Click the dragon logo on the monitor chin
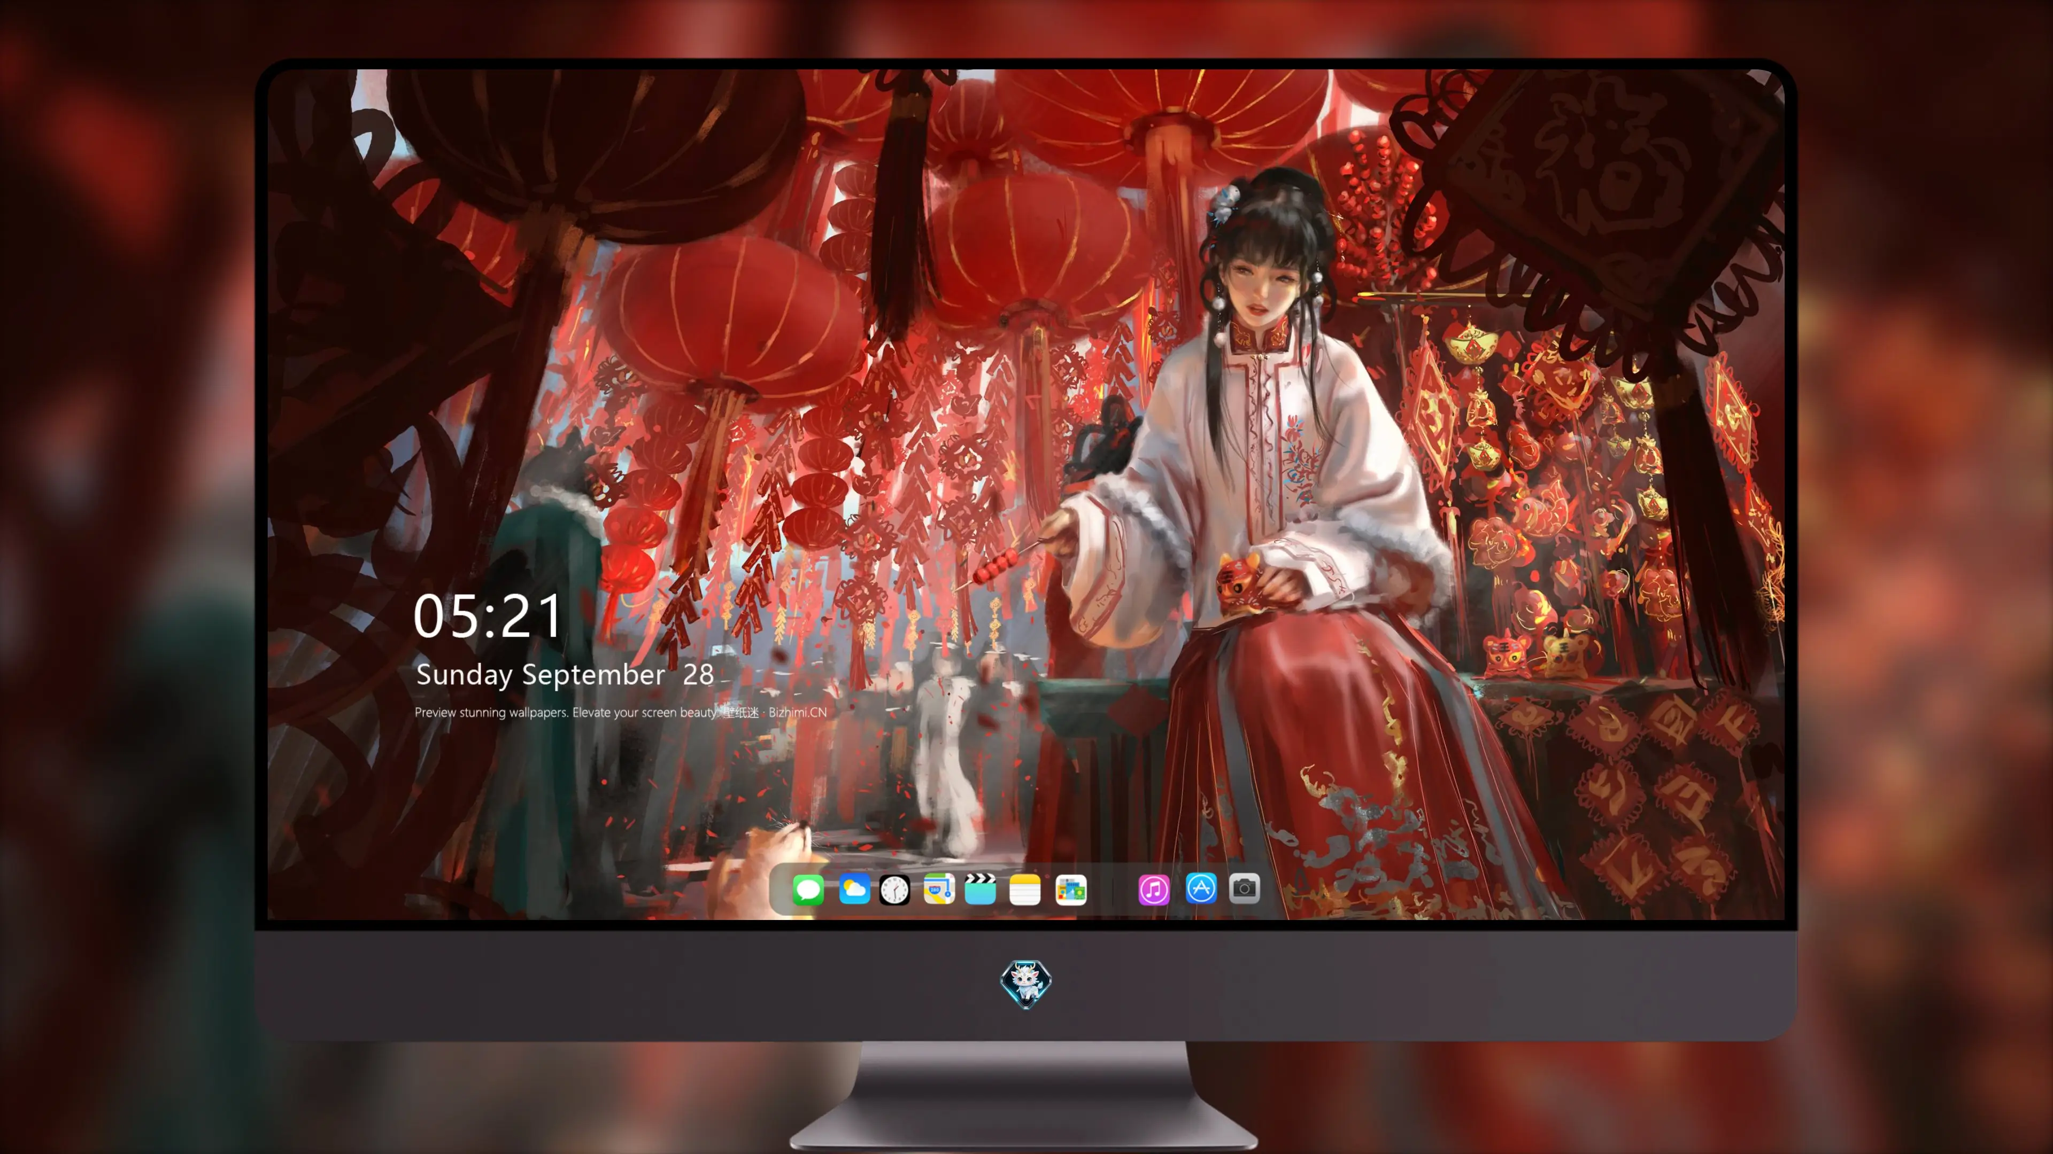The image size is (2053, 1154). [1026, 984]
